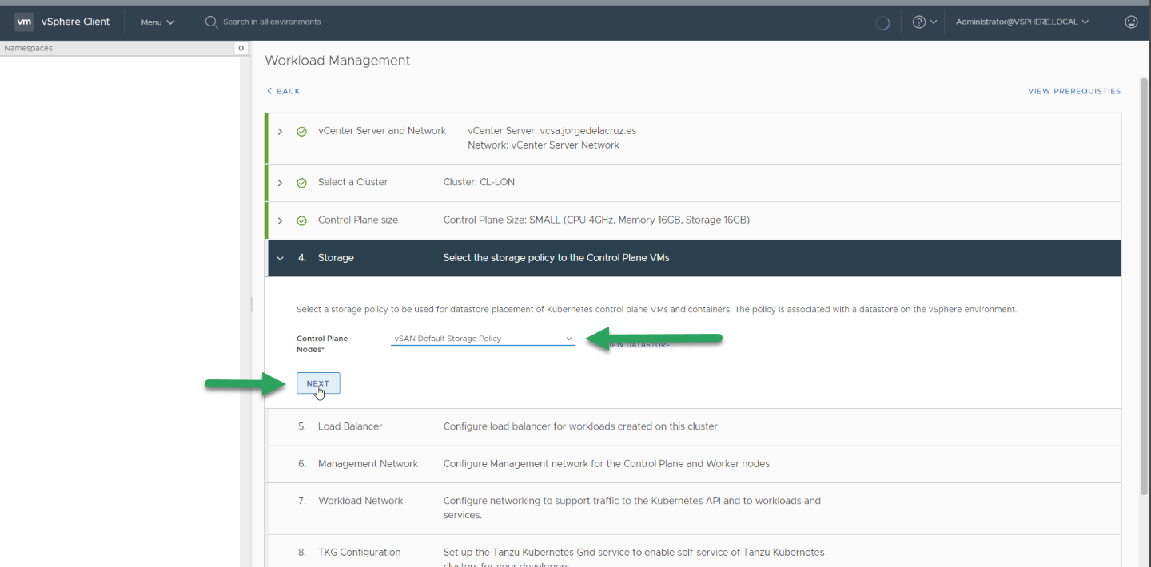
Task: Expand the Select a Cluster step
Action: (280, 183)
